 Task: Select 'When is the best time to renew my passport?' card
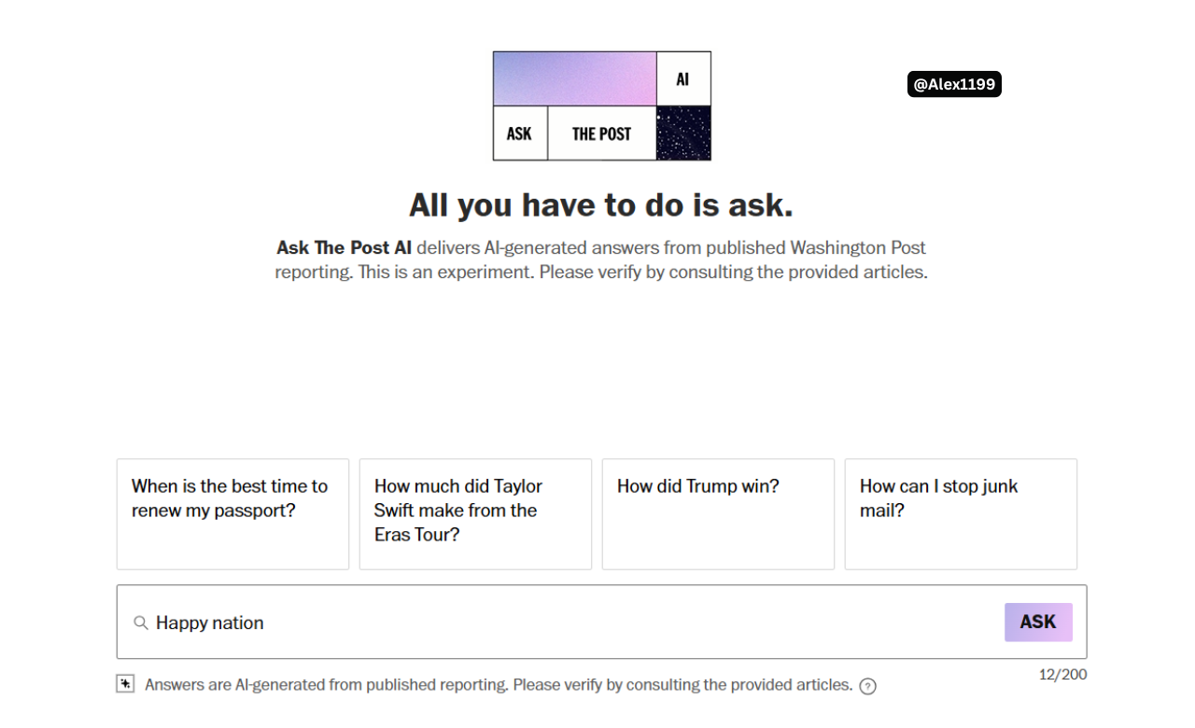(x=232, y=514)
